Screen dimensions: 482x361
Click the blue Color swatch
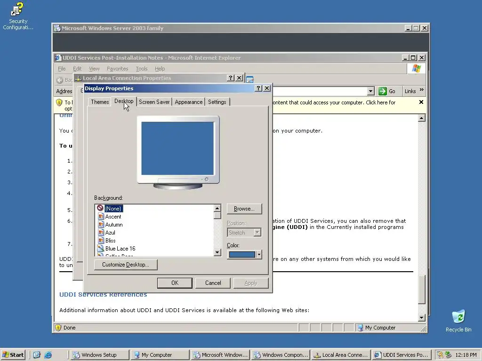pyautogui.click(x=242, y=254)
